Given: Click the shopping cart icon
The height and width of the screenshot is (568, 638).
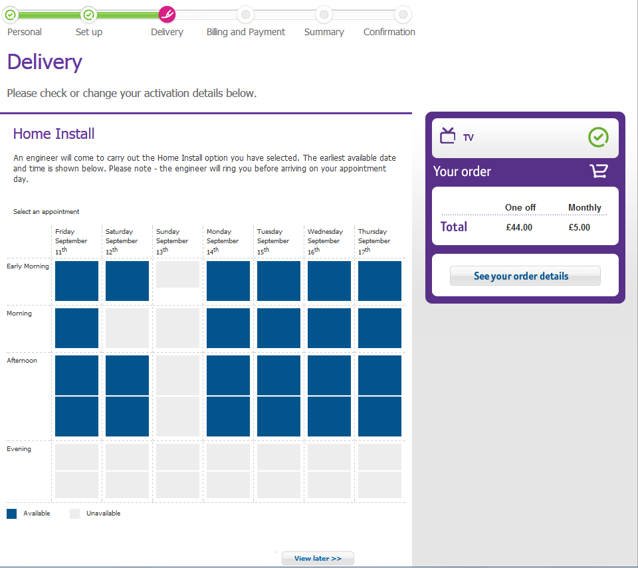Looking at the screenshot, I should 598,171.
